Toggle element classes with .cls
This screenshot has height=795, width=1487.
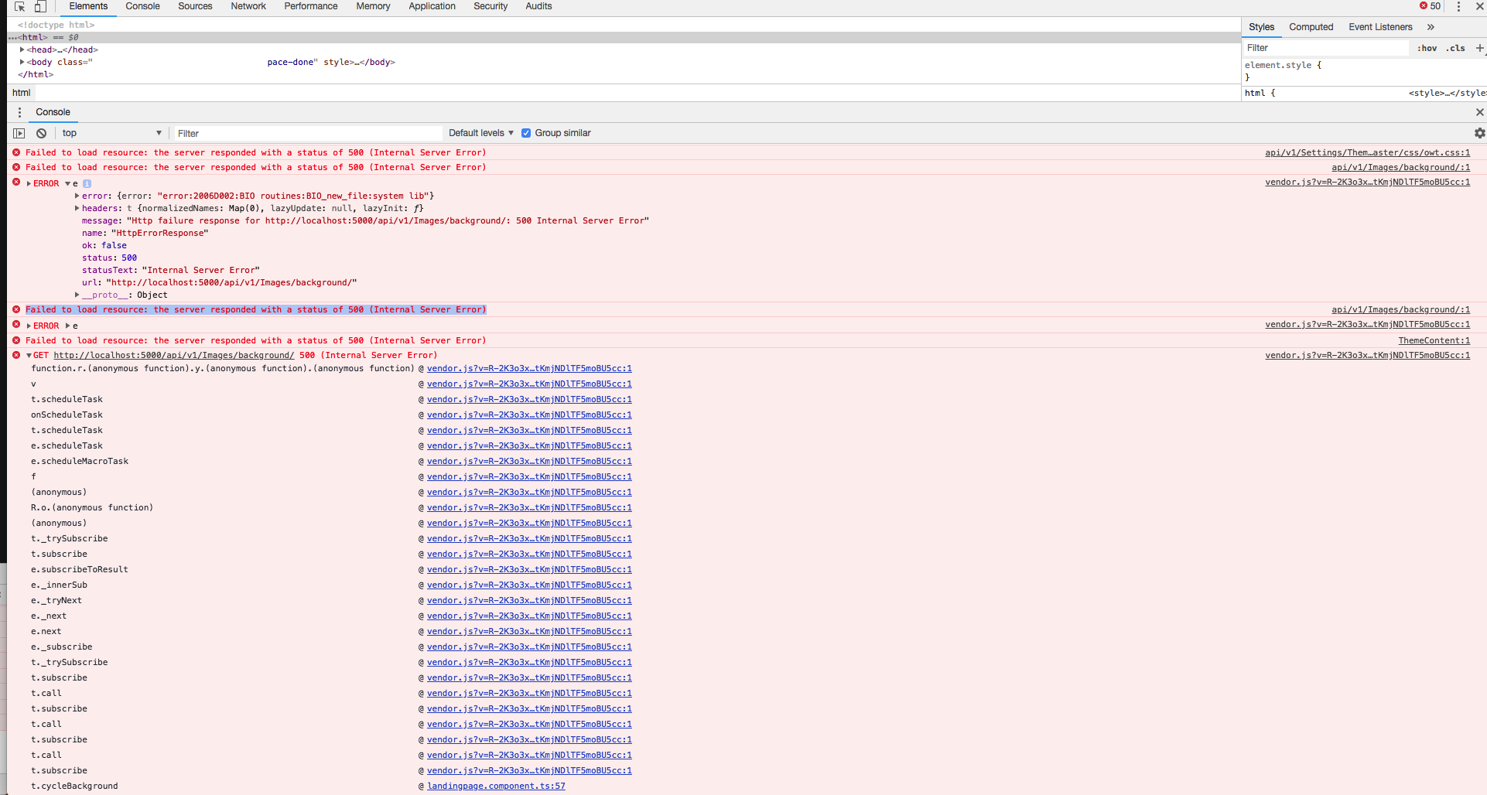[x=1456, y=48]
